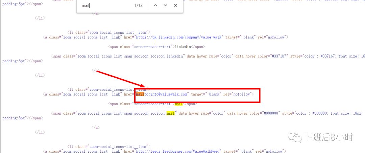Click the "1/12" match counter

[139, 5]
